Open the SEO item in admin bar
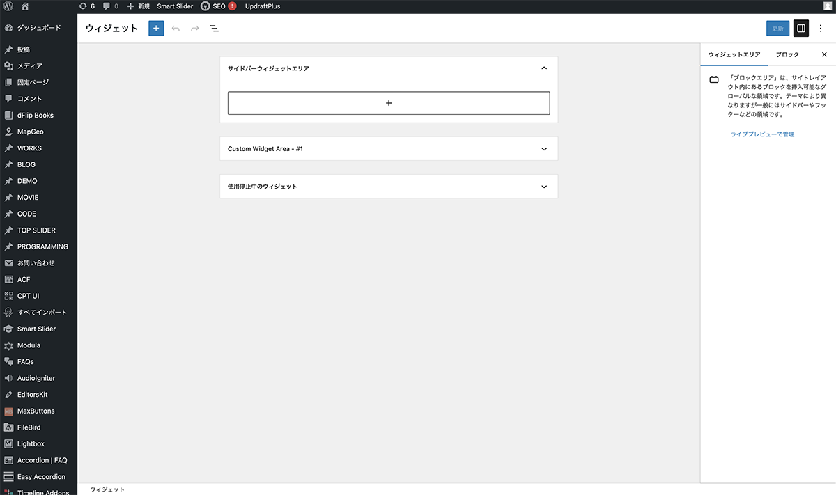This screenshot has width=836, height=495. pos(218,6)
